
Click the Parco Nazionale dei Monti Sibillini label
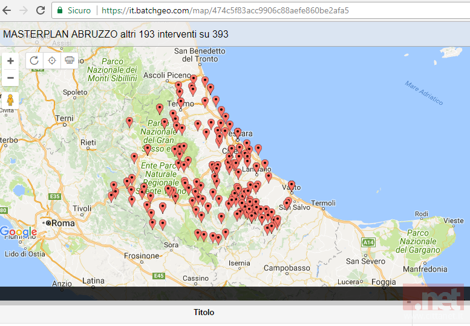pyautogui.click(x=113, y=70)
